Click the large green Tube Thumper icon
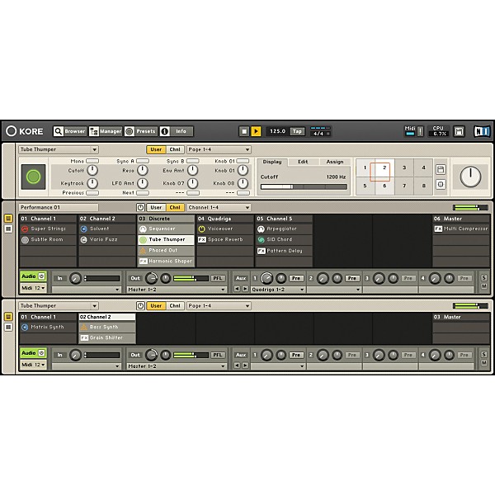Screen dimensions: 495x495 34,177
